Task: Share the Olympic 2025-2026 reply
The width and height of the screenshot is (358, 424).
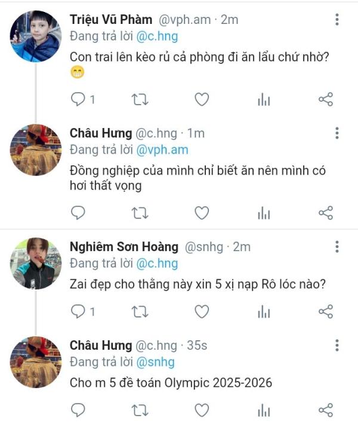Action: pyautogui.click(x=325, y=410)
